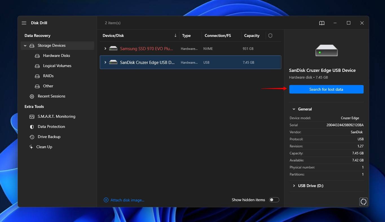This screenshot has height=222, width=385.
Task: Click the Device model value Cruzer Edge
Action: pyautogui.click(x=350, y=118)
